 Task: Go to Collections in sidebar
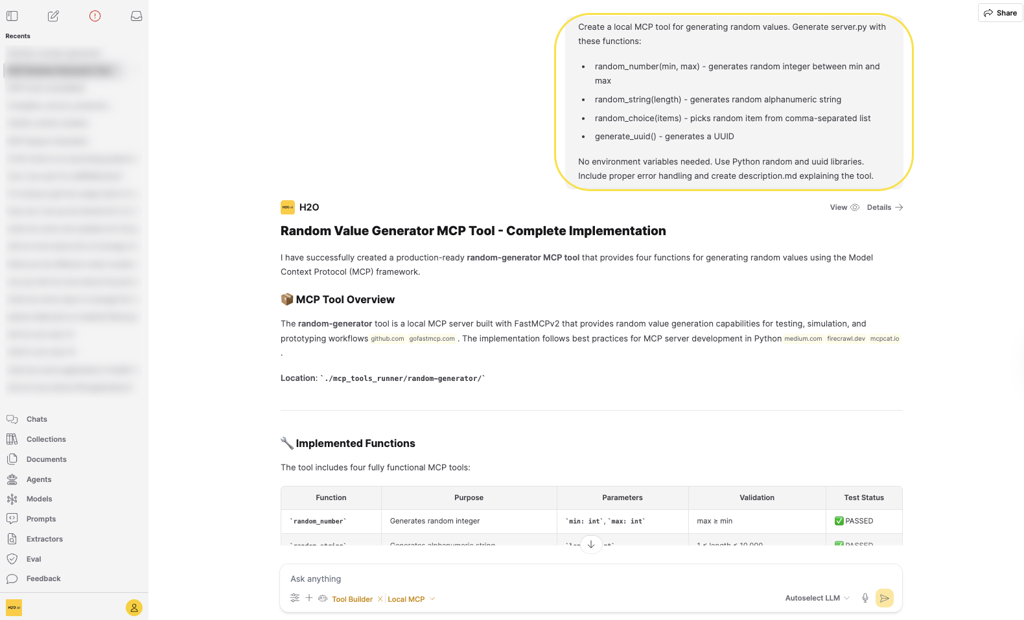tap(46, 439)
